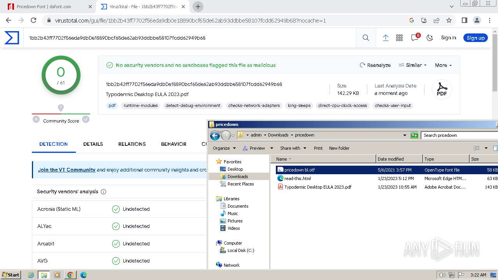Click community score question mark icon
Screen dimensions: 498x280
tap(61, 108)
